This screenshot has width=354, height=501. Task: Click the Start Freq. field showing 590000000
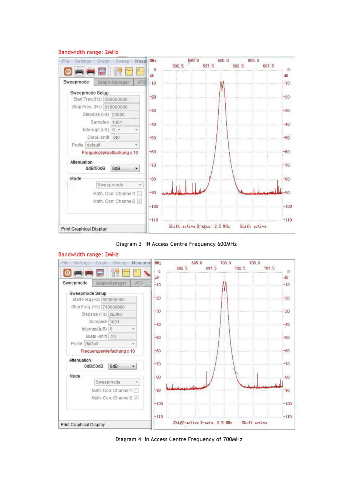coord(121,99)
